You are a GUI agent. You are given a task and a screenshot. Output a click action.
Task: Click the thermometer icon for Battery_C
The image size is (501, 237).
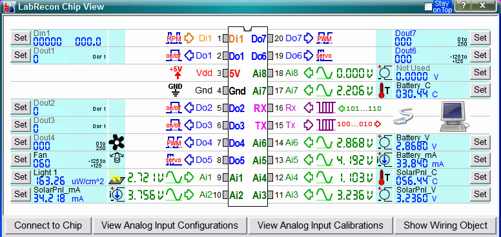[383, 90]
